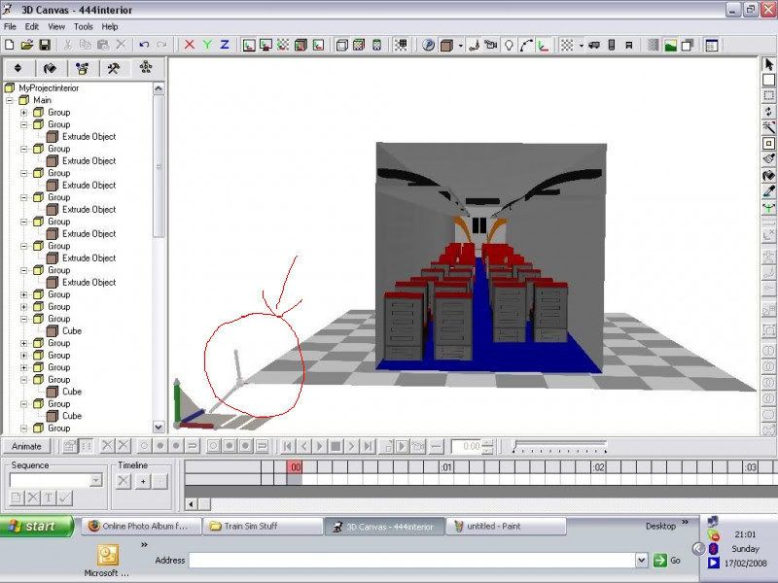Click the Save icon on the toolbar

46,44
